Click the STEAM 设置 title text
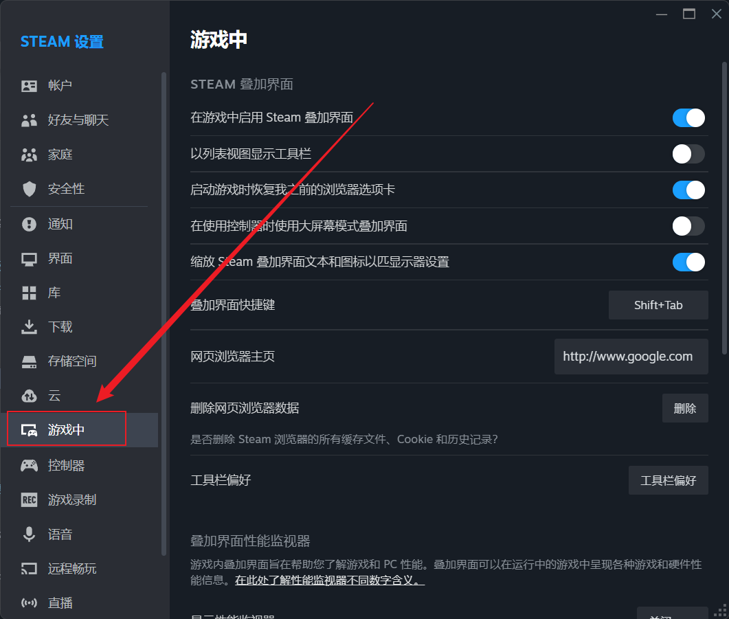Viewport: 729px width, 619px height. [62, 42]
